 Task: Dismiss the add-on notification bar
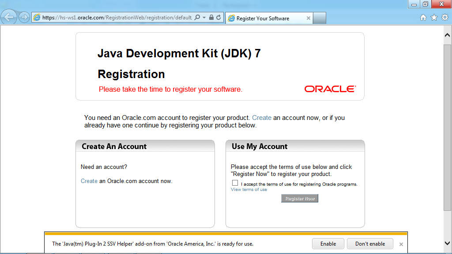pyautogui.click(x=401, y=244)
